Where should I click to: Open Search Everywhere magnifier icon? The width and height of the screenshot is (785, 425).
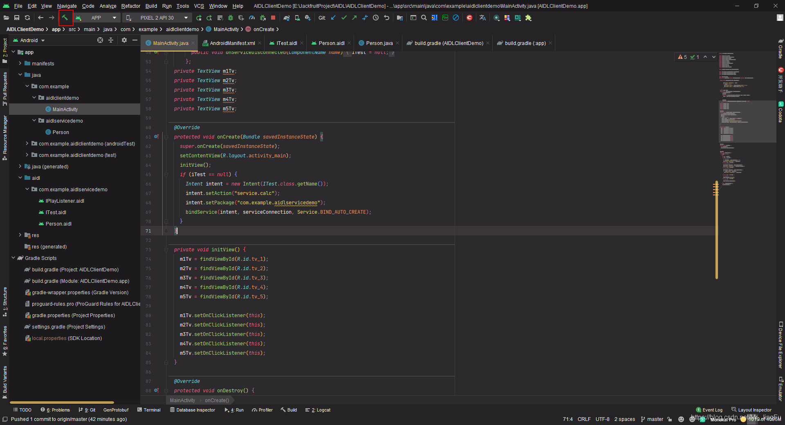click(424, 18)
